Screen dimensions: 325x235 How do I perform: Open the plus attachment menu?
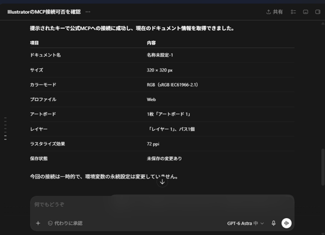pyautogui.click(x=38, y=223)
